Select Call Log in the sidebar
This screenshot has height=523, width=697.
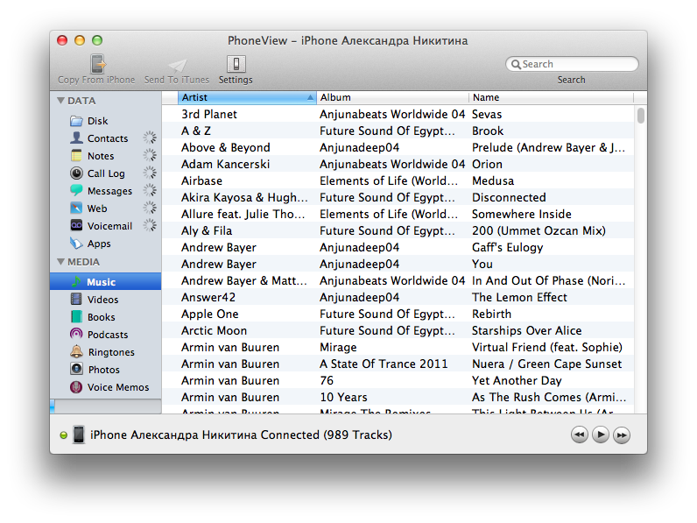105,173
